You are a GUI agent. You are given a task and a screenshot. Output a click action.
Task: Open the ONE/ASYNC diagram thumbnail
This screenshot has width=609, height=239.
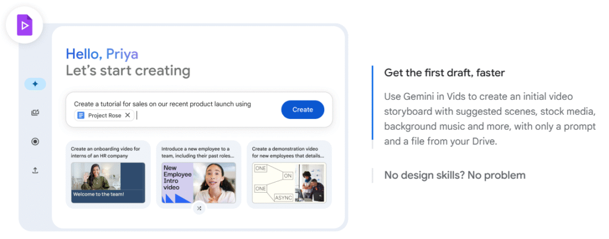coord(290,183)
